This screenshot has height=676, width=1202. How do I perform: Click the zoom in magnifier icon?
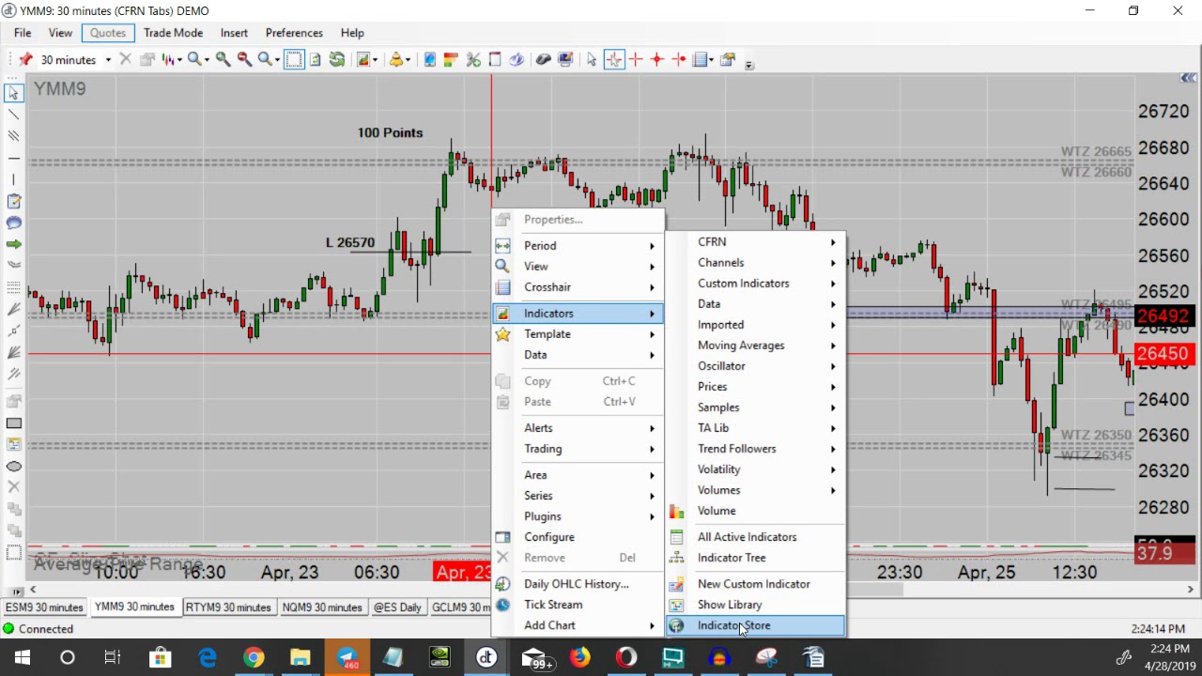coord(223,59)
